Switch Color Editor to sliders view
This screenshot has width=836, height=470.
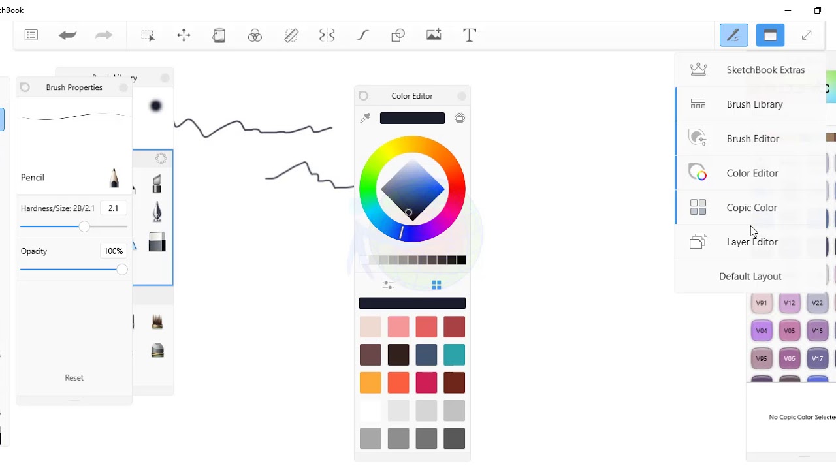(x=387, y=285)
